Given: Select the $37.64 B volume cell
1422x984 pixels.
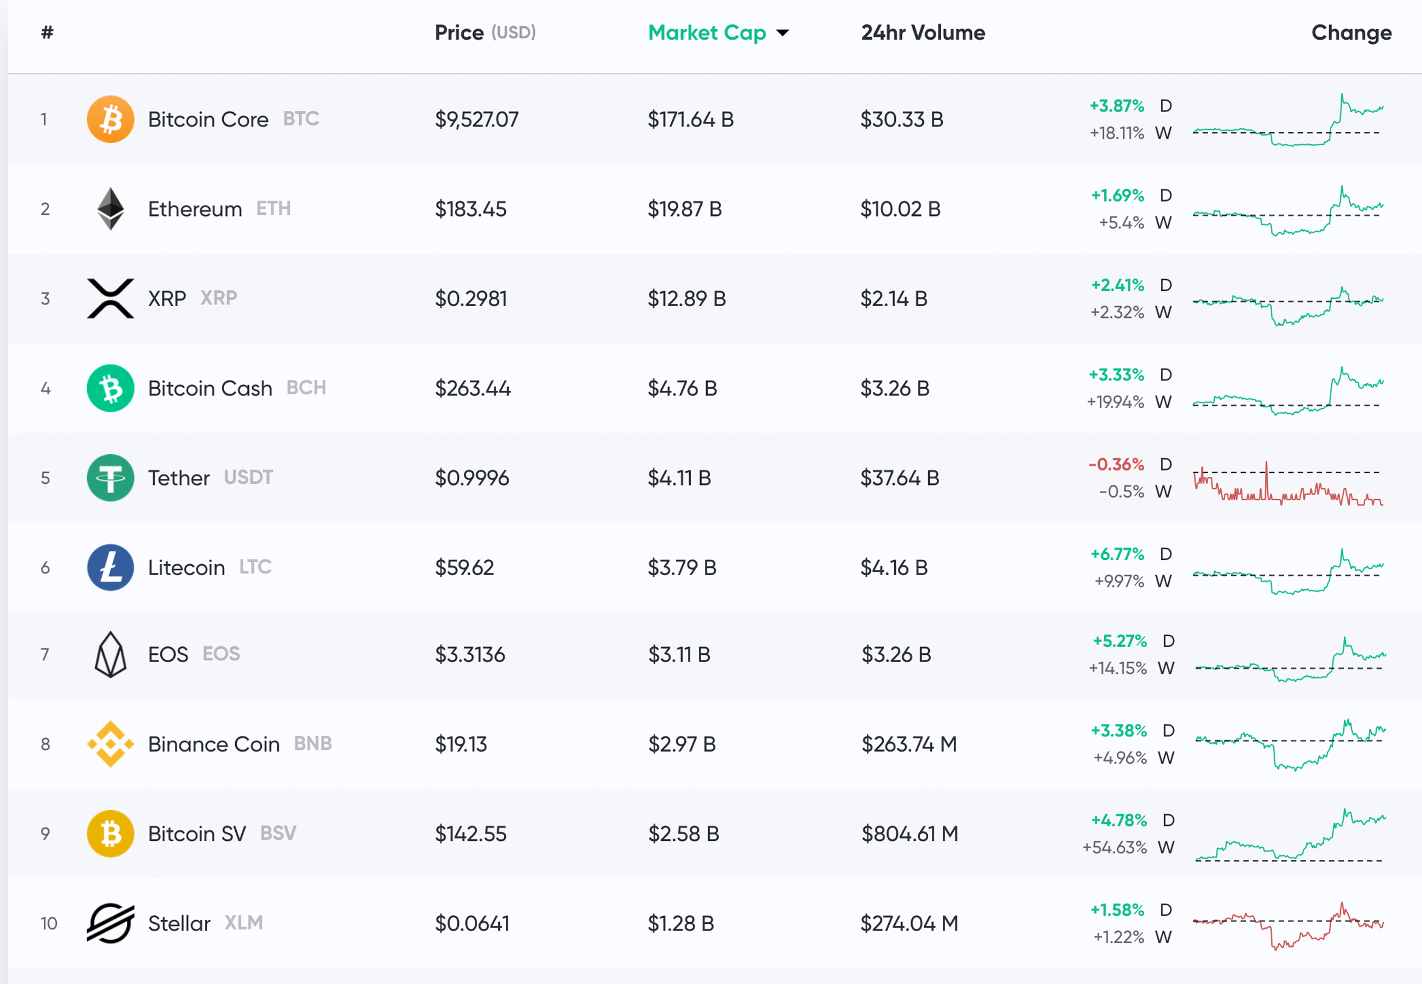Looking at the screenshot, I should (x=900, y=478).
